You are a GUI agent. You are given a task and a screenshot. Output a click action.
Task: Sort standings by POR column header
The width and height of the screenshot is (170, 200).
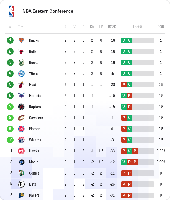[161, 27]
